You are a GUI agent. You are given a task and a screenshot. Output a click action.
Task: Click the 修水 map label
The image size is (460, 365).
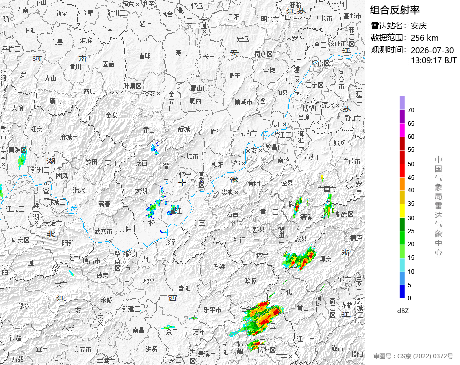pos(24,306)
